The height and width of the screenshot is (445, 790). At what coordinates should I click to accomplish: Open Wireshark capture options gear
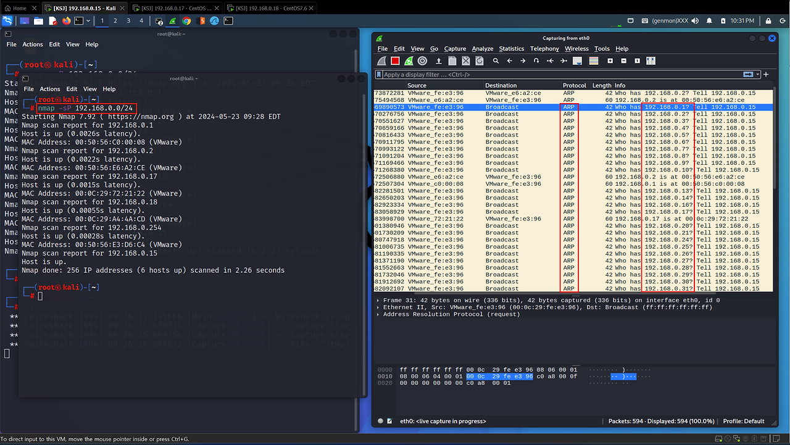[422, 61]
